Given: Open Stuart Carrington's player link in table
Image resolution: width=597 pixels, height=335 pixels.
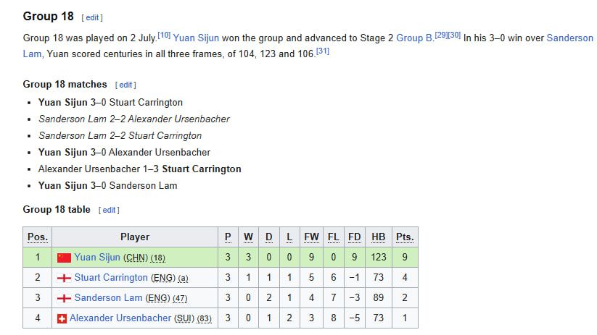Looking at the screenshot, I should (x=111, y=278).
